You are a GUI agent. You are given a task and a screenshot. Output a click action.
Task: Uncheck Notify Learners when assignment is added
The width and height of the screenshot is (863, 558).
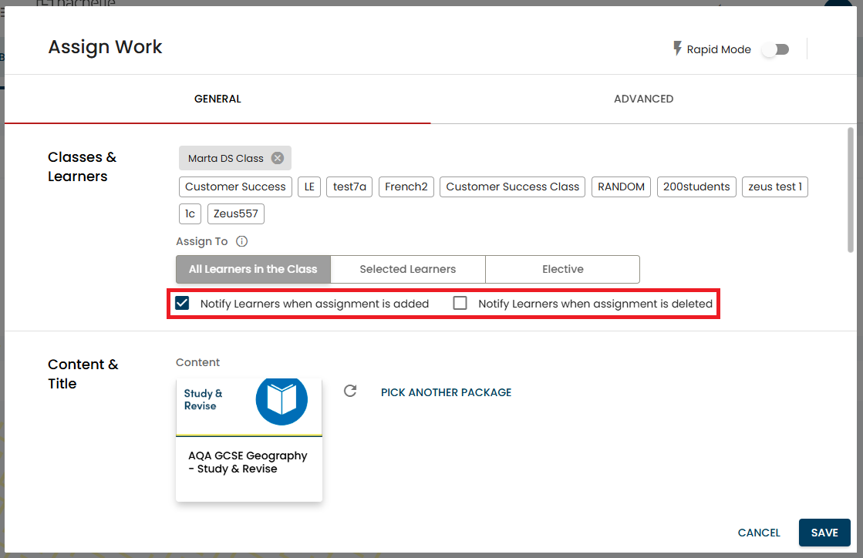click(x=183, y=303)
